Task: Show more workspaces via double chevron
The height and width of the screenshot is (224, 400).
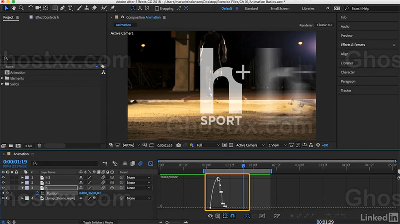Action: (328, 8)
